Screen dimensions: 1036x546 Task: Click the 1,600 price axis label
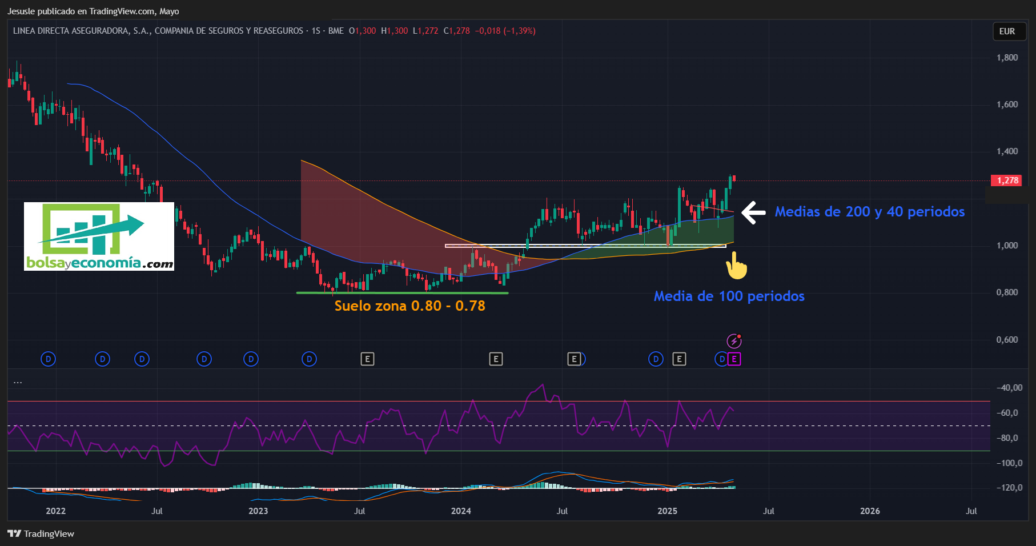click(x=1007, y=105)
